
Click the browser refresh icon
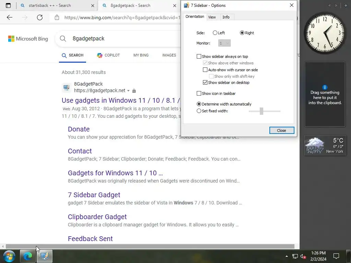point(40,17)
